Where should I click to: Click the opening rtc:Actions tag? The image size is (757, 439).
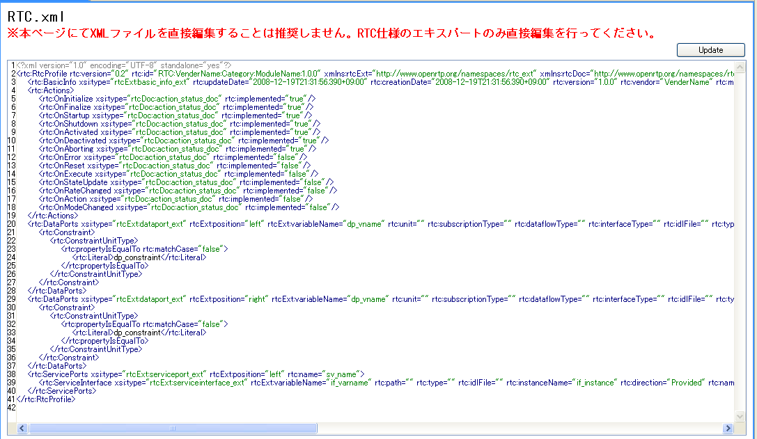coord(51,90)
